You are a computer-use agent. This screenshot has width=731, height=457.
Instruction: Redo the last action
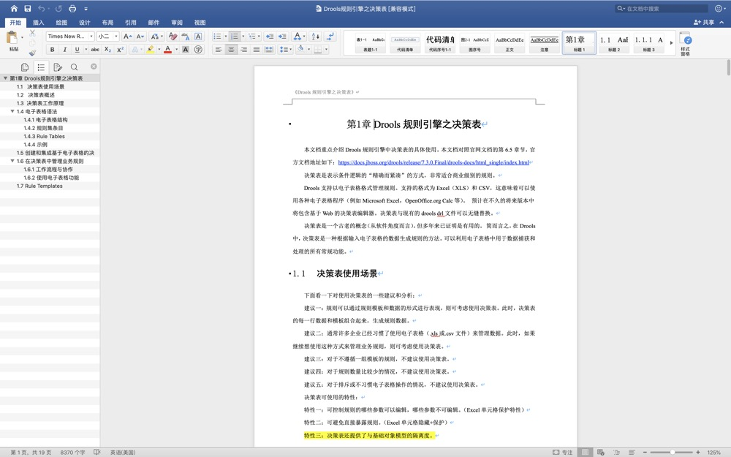pyautogui.click(x=58, y=8)
